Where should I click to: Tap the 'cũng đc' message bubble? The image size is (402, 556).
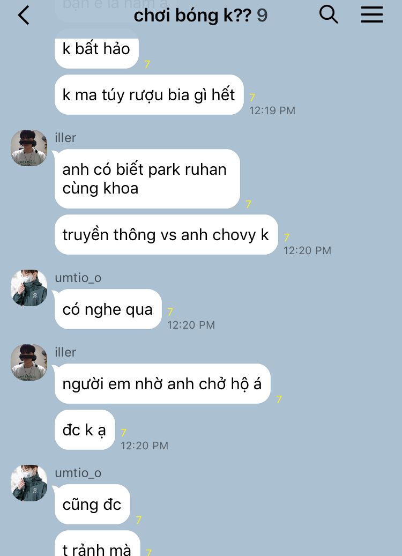92,504
